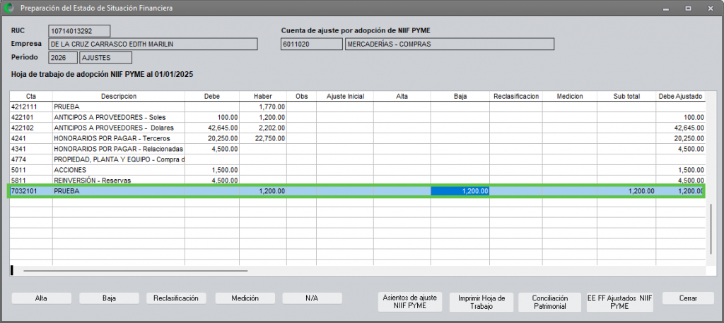Open EE FF Ajustados NIIF PYME
Viewport: 724px width, 323px height.
(x=619, y=302)
